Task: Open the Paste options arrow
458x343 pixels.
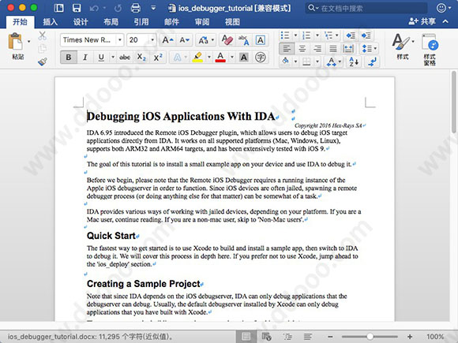Action: click(x=29, y=42)
